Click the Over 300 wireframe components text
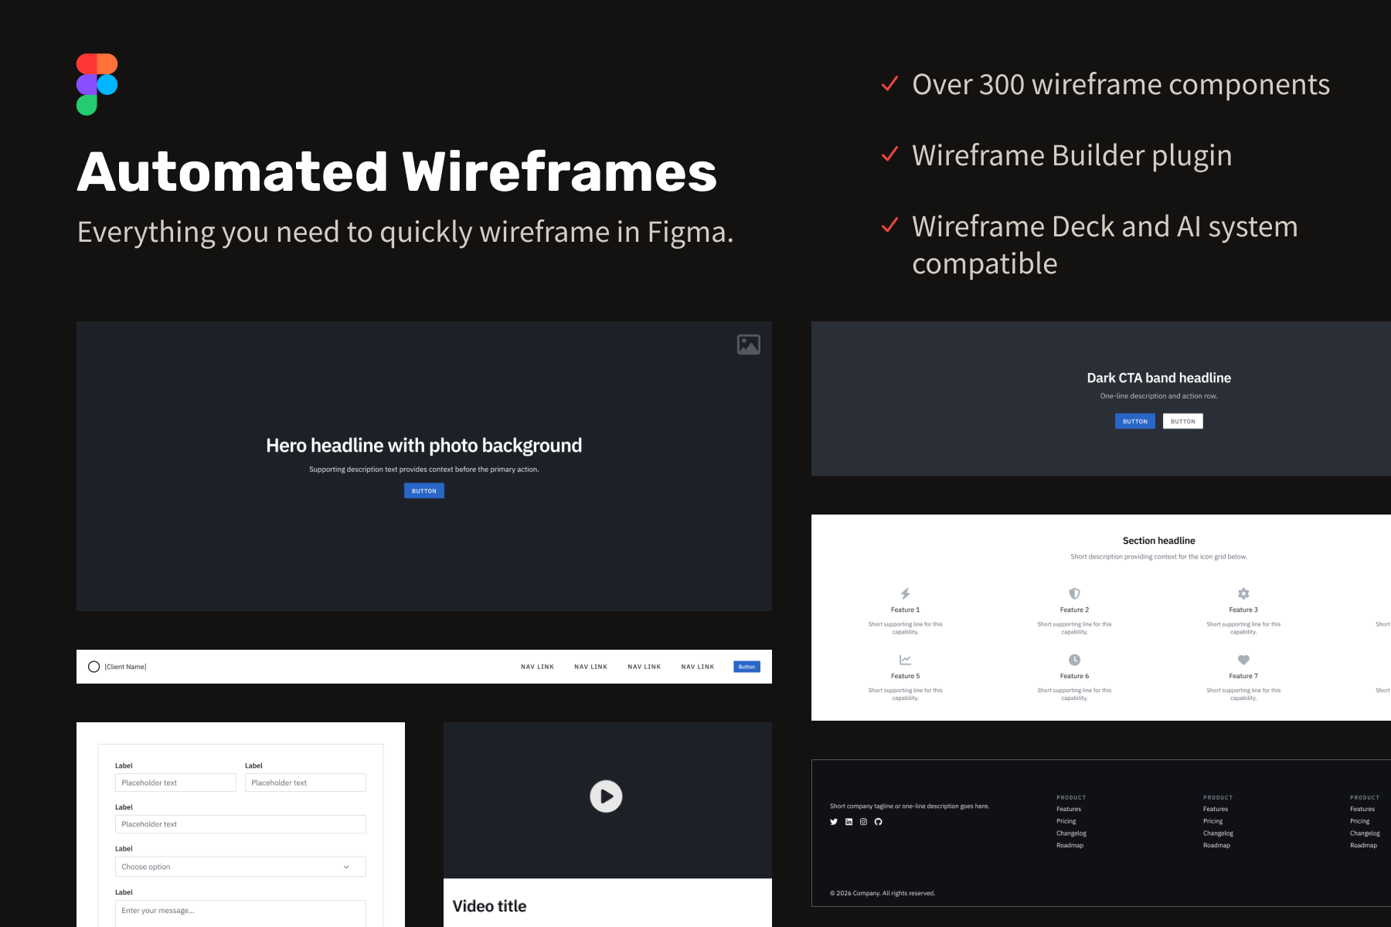The width and height of the screenshot is (1391, 927). click(1121, 84)
